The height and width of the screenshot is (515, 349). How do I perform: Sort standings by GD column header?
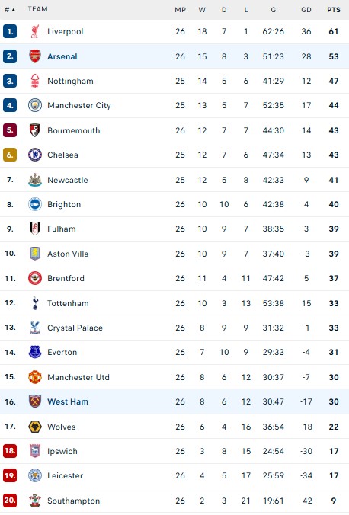(306, 10)
